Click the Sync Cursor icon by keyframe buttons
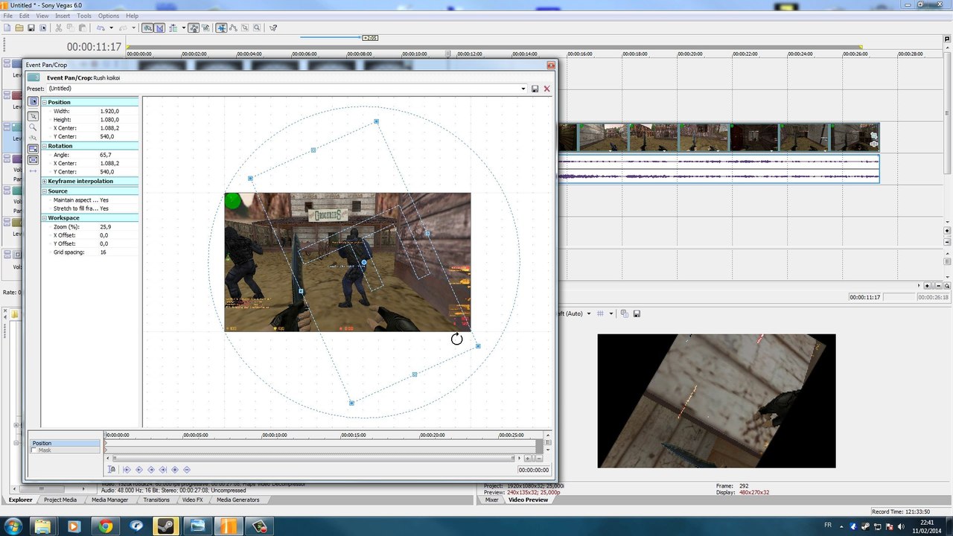 pos(112,469)
